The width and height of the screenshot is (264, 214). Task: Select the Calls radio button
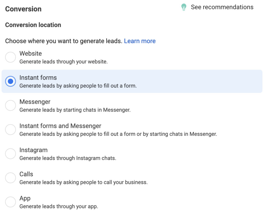tap(11, 178)
